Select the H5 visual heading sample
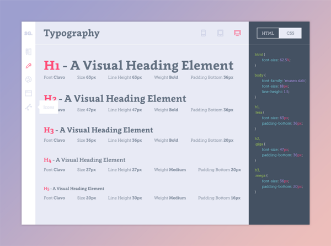Viewport: 331px width, 246px height. [74, 189]
